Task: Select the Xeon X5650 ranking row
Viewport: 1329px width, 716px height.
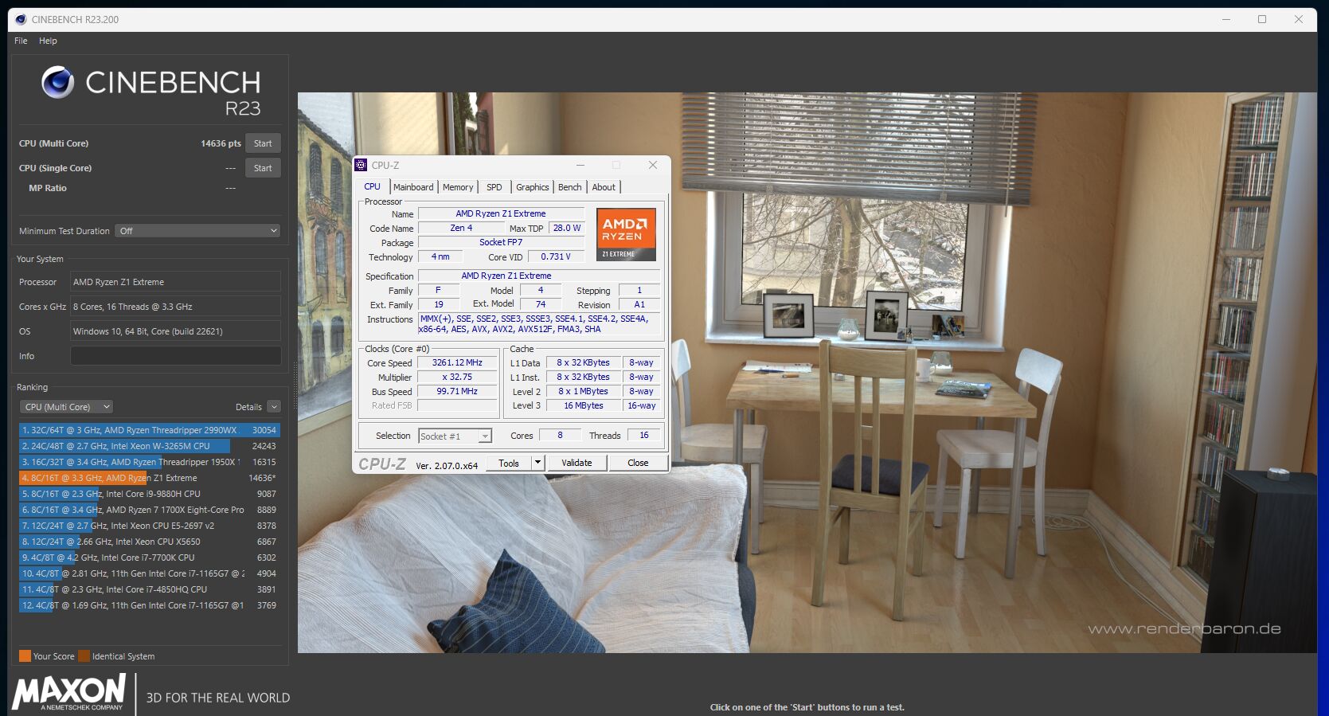Action: pyautogui.click(x=149, y=542)
